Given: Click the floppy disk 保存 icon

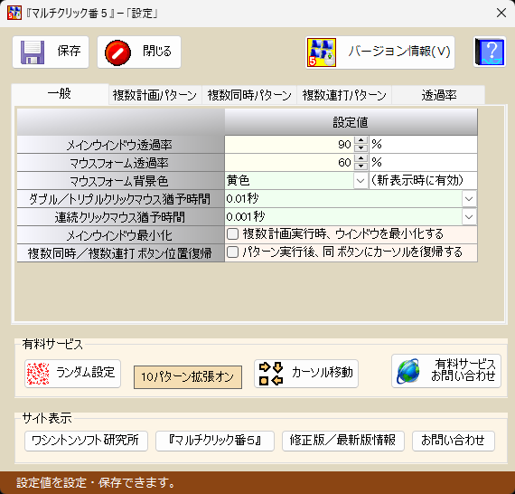Looking at the screenshot, I should [x=33, y=52].
